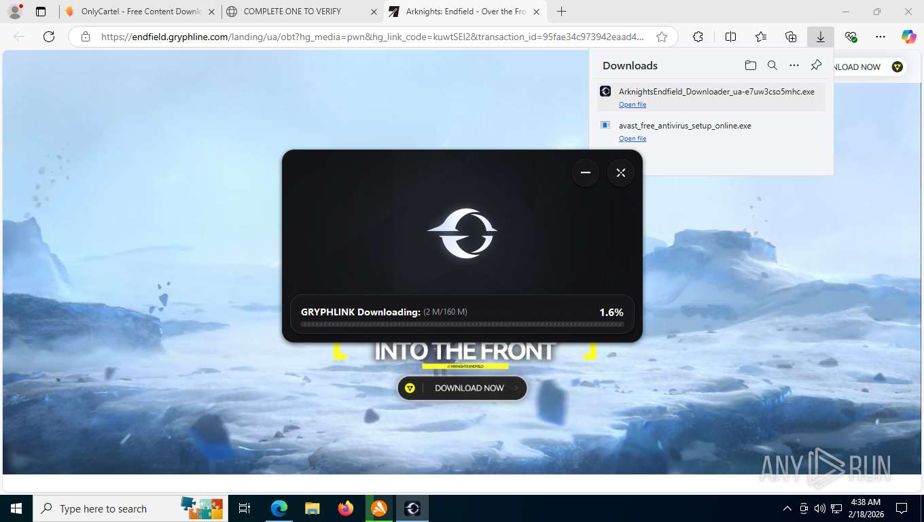Click the taskbar search box
The image size is (924, 522).
129,508
